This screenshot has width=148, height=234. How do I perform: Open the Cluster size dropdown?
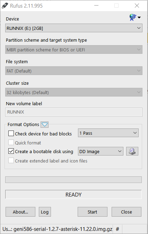coord(74,92)
